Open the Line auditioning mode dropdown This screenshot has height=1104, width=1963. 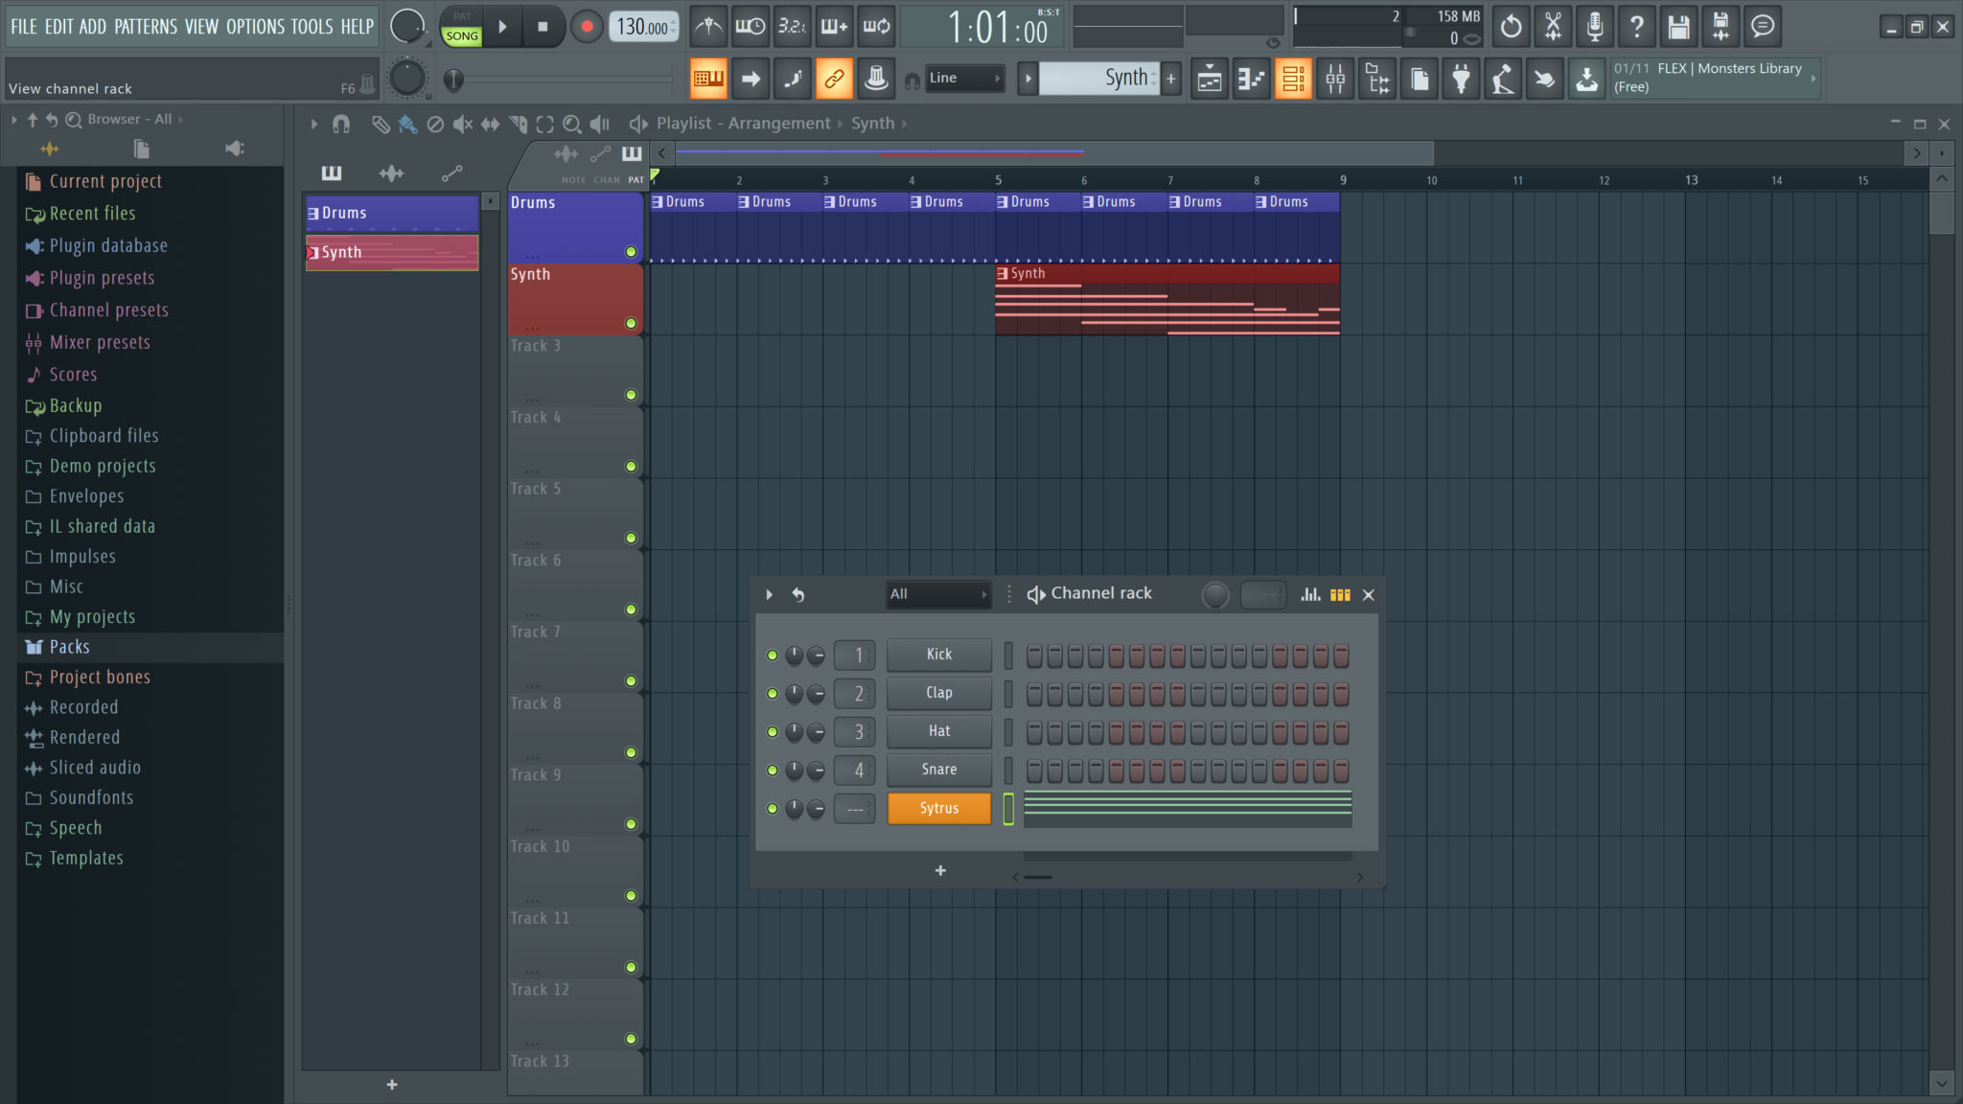point(963,78)
